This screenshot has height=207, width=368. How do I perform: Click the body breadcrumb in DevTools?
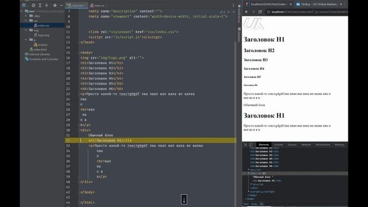tap(254, 204)
